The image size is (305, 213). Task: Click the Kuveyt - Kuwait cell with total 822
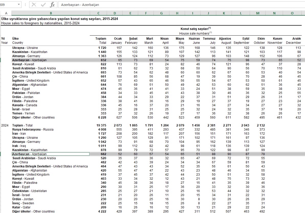pos(23,64)
